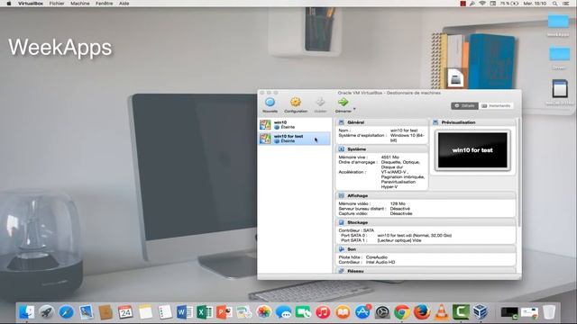
Task: Launch Safari from the Dock
Action: pyautogui.click(x=67, y=312)
